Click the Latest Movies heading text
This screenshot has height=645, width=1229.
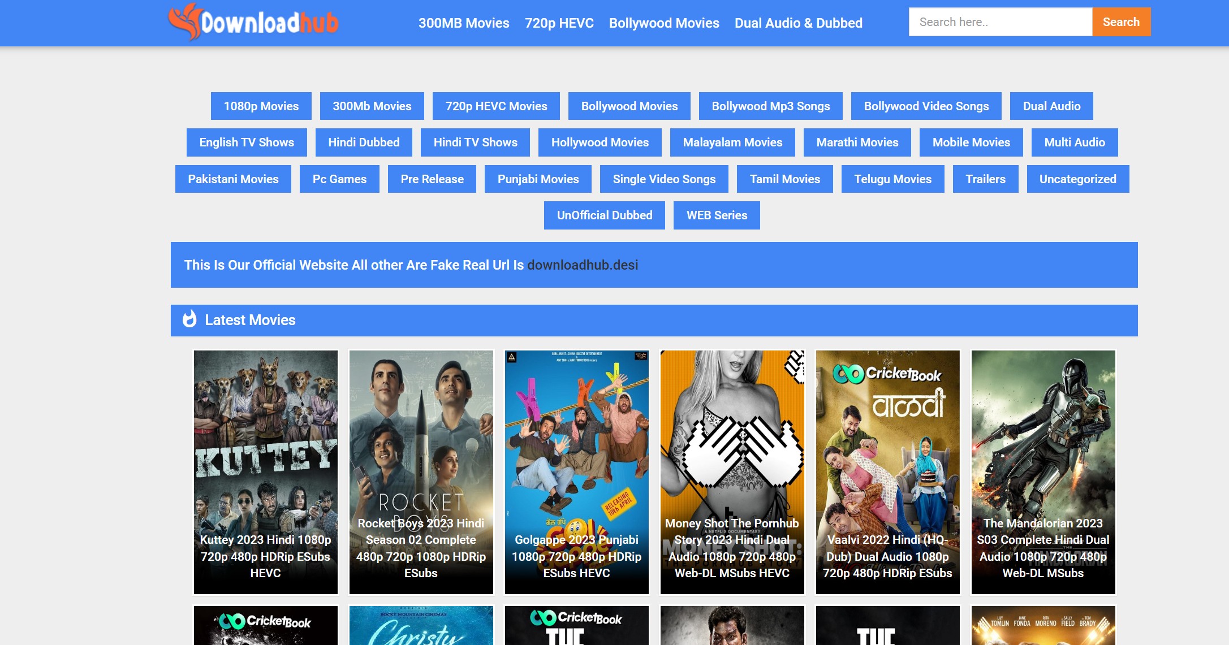point(250,320)
